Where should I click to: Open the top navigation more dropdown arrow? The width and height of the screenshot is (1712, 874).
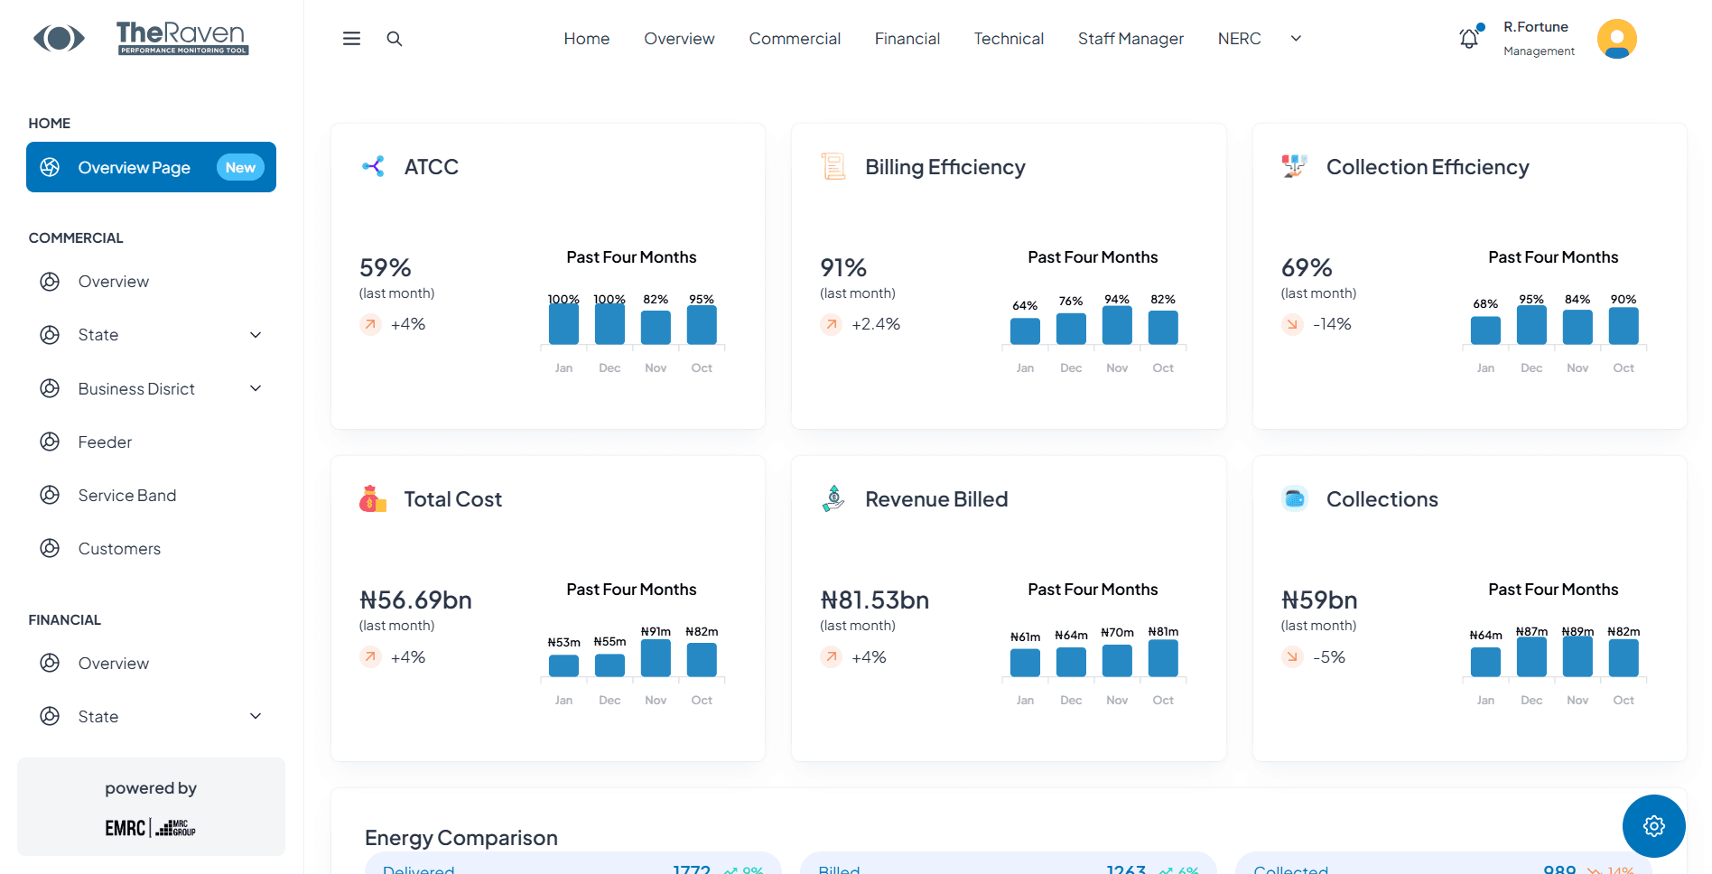coord(1296,39)
